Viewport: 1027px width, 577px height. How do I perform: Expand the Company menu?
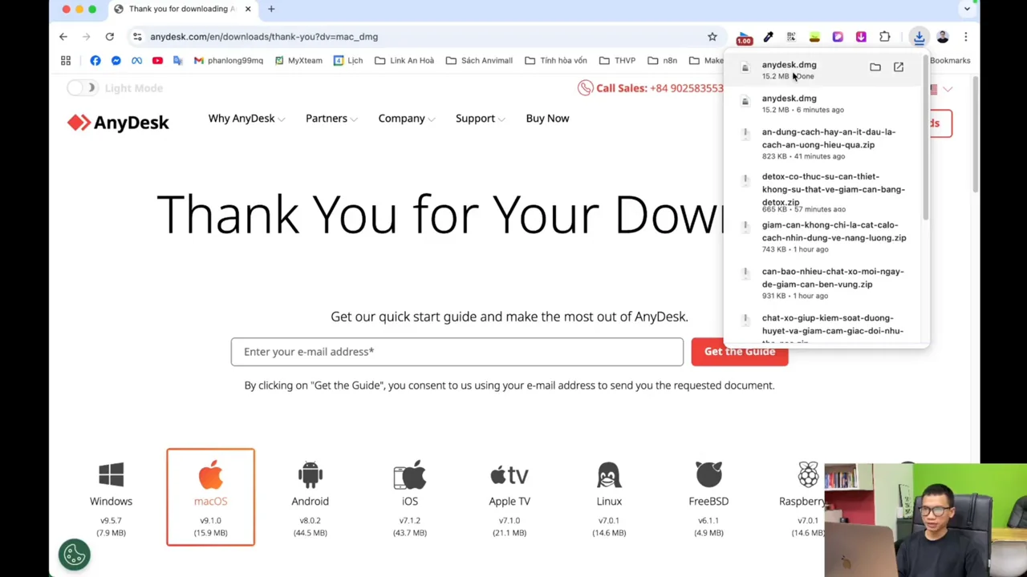407,119
